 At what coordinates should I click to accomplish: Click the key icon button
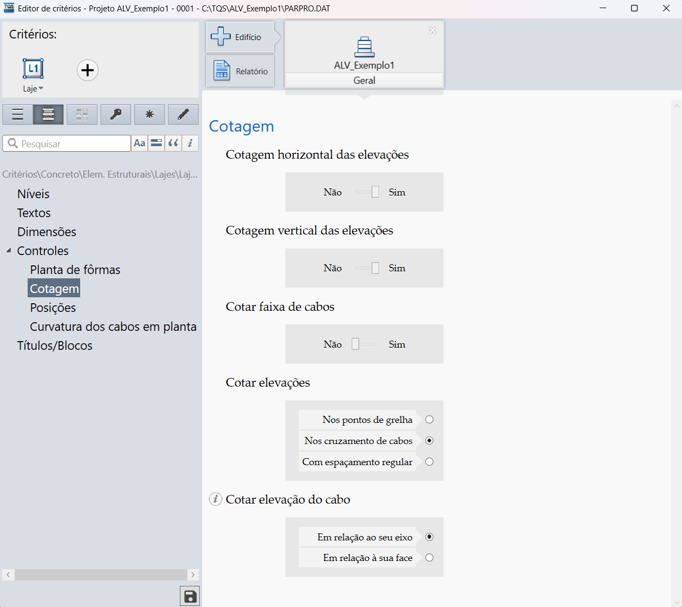click(x=116, y=114)
